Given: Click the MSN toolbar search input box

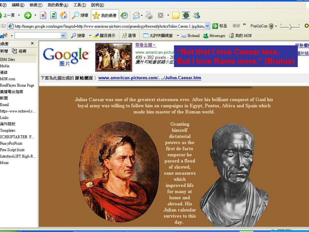Looking at the screenshot, I should 38,36.
